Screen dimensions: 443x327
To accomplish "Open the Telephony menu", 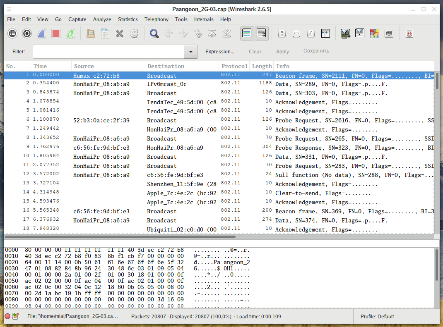I will [156, 19].
